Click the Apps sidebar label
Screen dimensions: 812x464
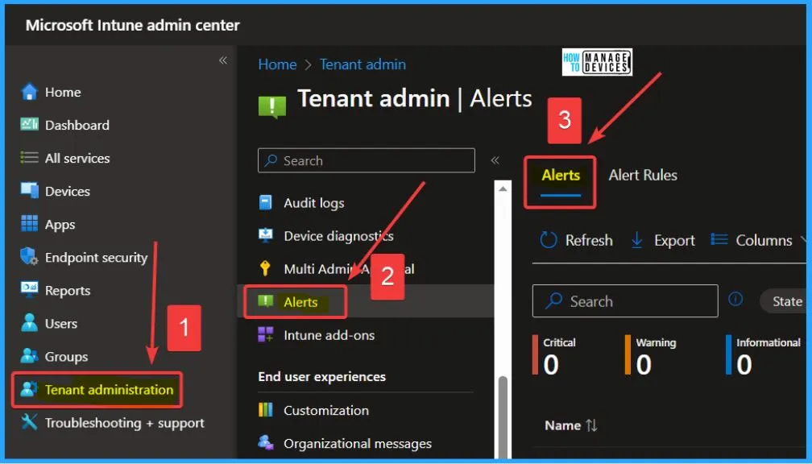[x=60, y=225]
